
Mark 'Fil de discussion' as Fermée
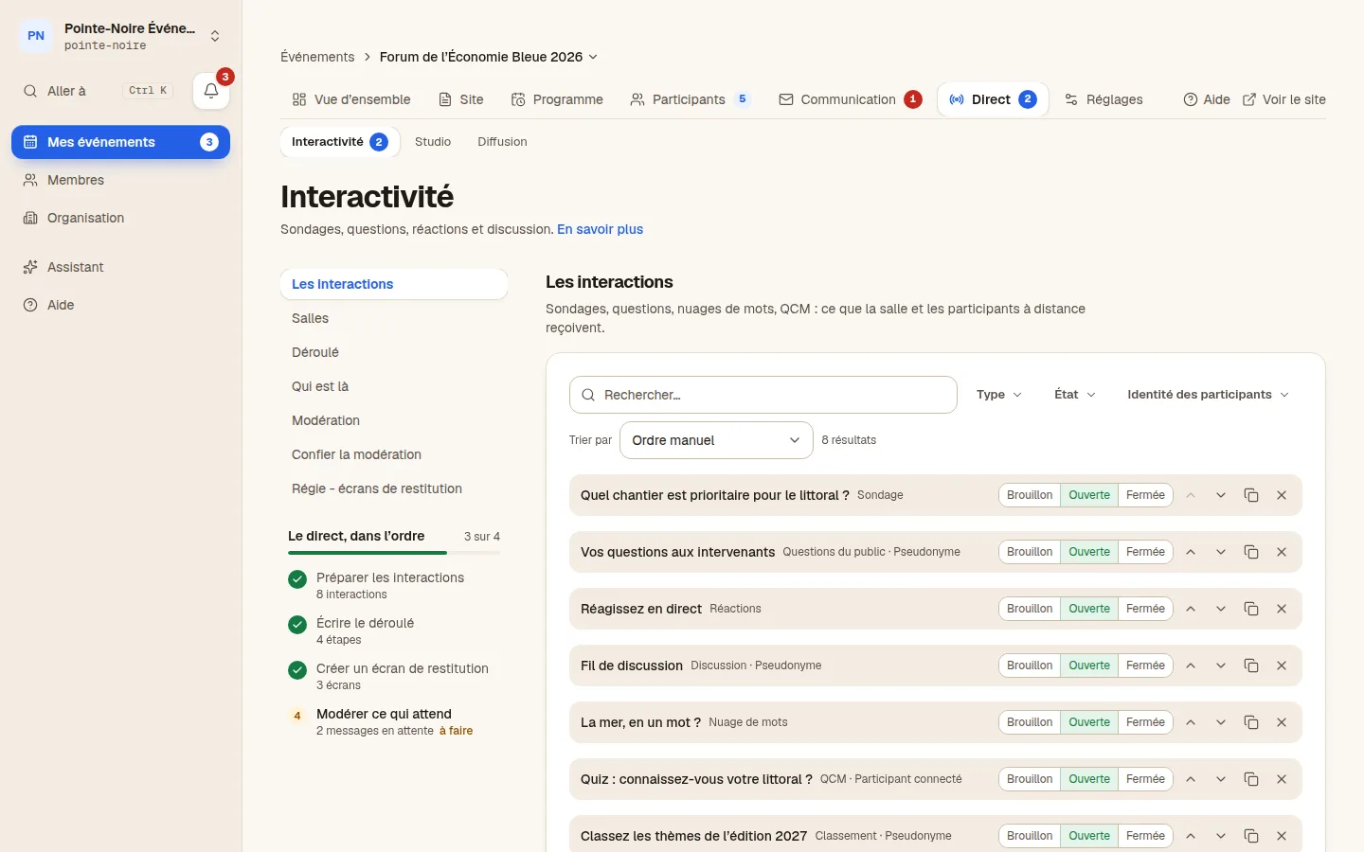click(1145, 666)
